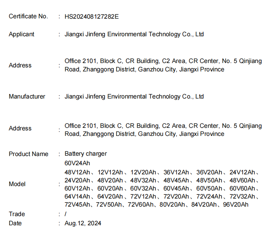This screenshot has width=276, height=248.
Task: Click the Applicant field label
Action: tap(22, 34)
